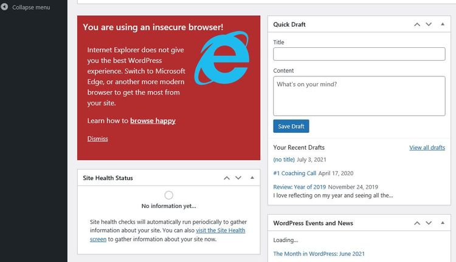The width and height of the screenshot is (456, 262).
Task: Move WordPress Events and News up
Action: 416,223
